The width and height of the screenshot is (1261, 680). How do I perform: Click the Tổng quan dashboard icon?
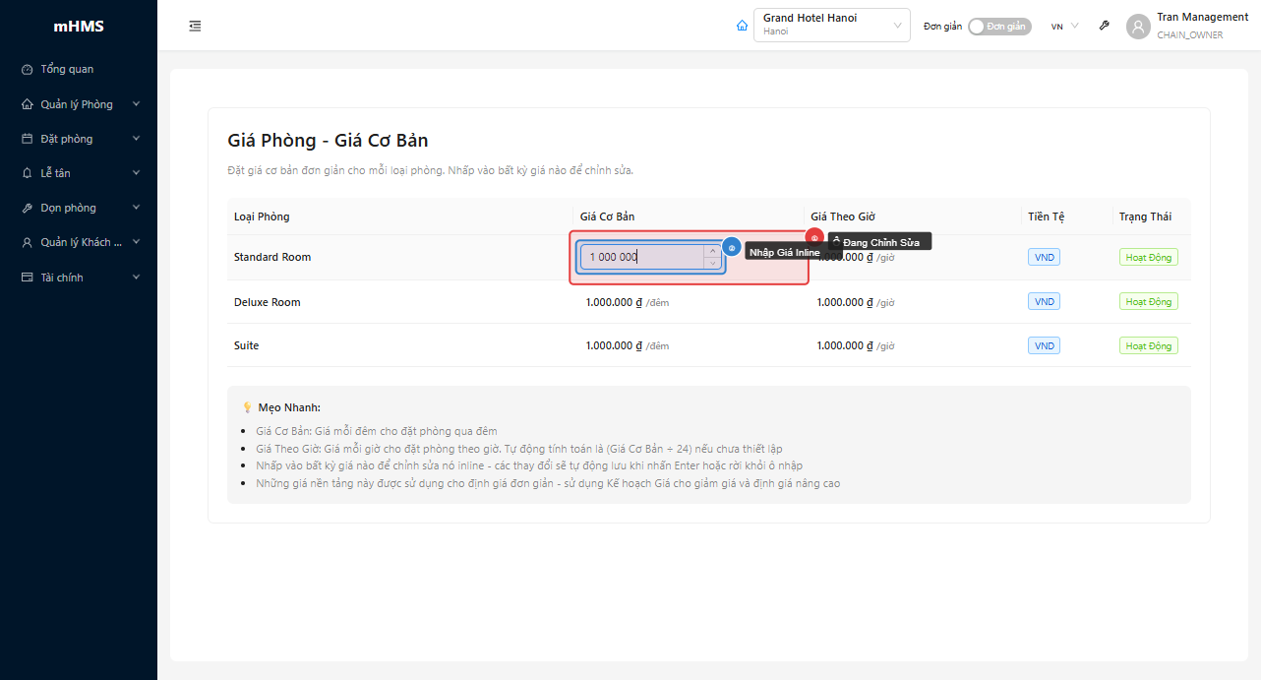point(28,70)
